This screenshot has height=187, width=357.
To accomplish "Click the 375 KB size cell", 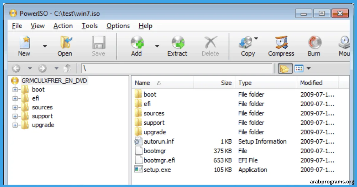I will tap(223, 151).
